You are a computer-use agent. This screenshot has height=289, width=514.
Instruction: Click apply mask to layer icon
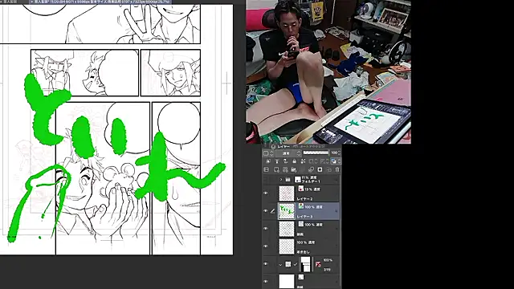click(328, 169)
